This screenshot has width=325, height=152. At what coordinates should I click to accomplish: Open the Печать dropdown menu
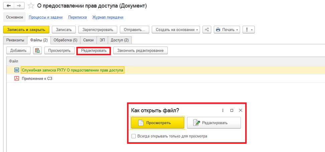[227, 29]
